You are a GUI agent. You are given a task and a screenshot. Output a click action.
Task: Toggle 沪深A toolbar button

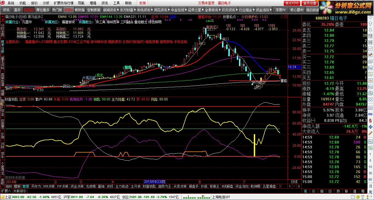click(x=68, y=10)
